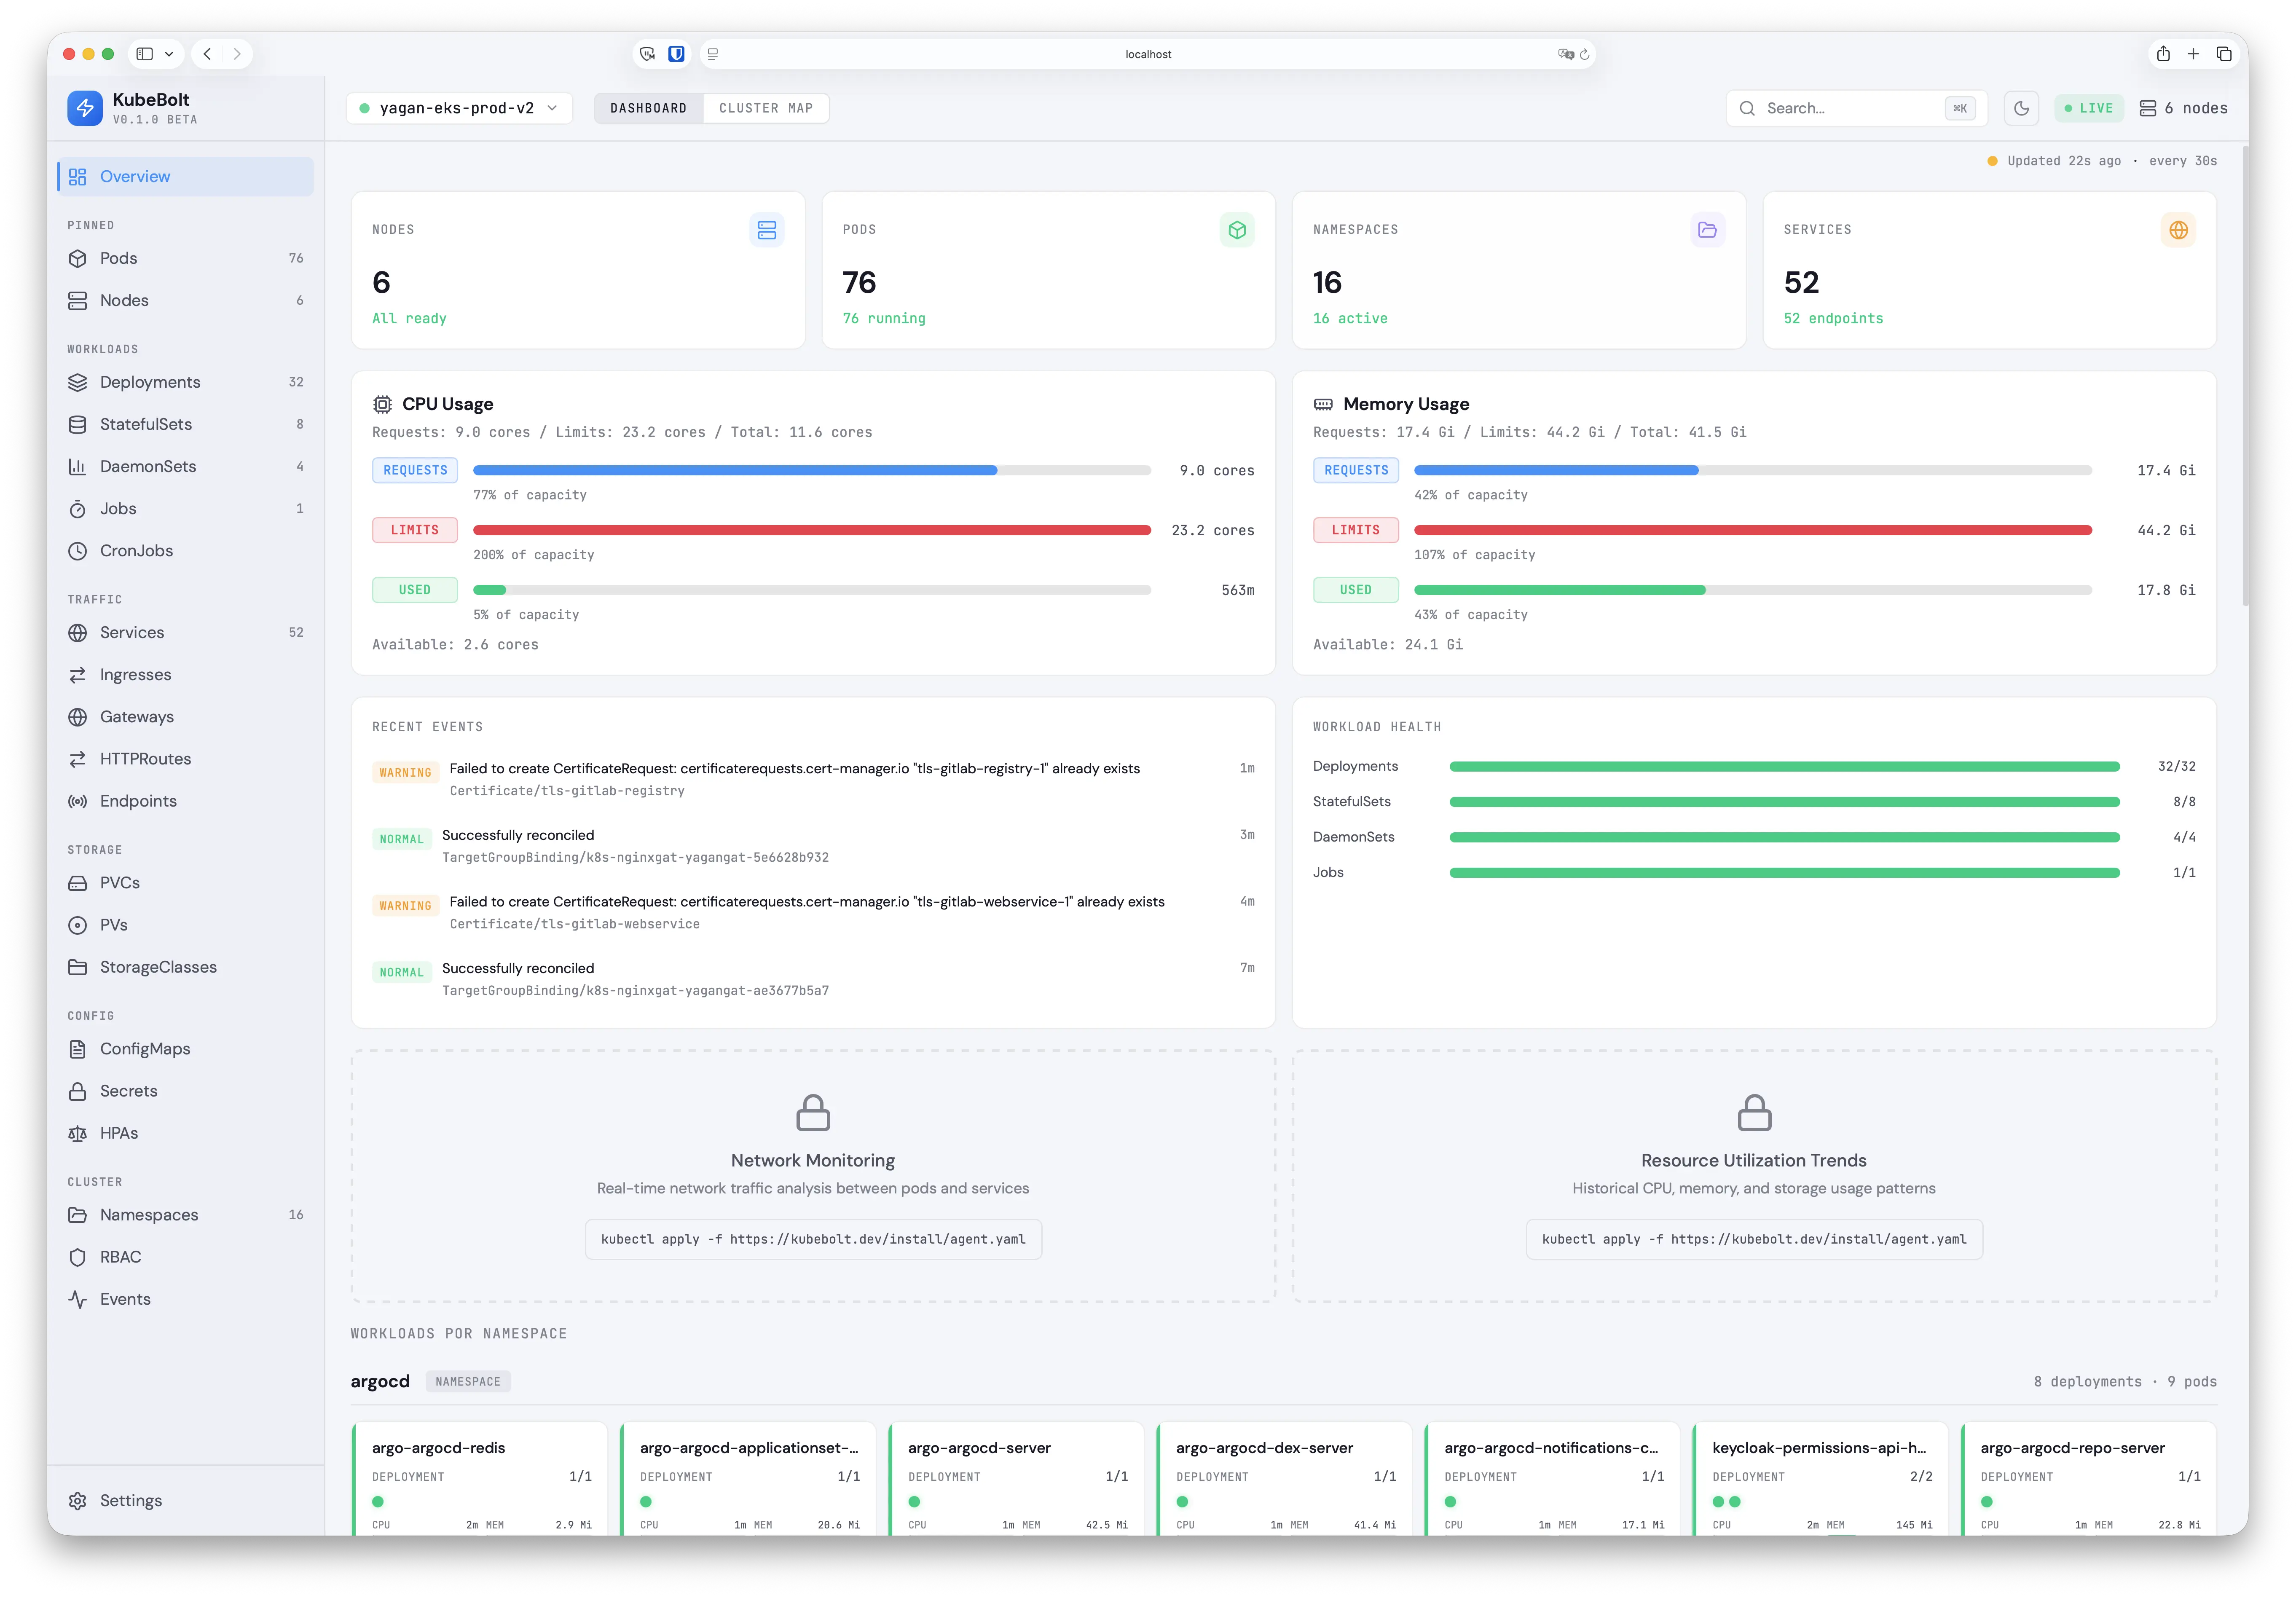Toggle dark mode with the moon icon
This screenshot has height=1598, width=2296.
2021,107
